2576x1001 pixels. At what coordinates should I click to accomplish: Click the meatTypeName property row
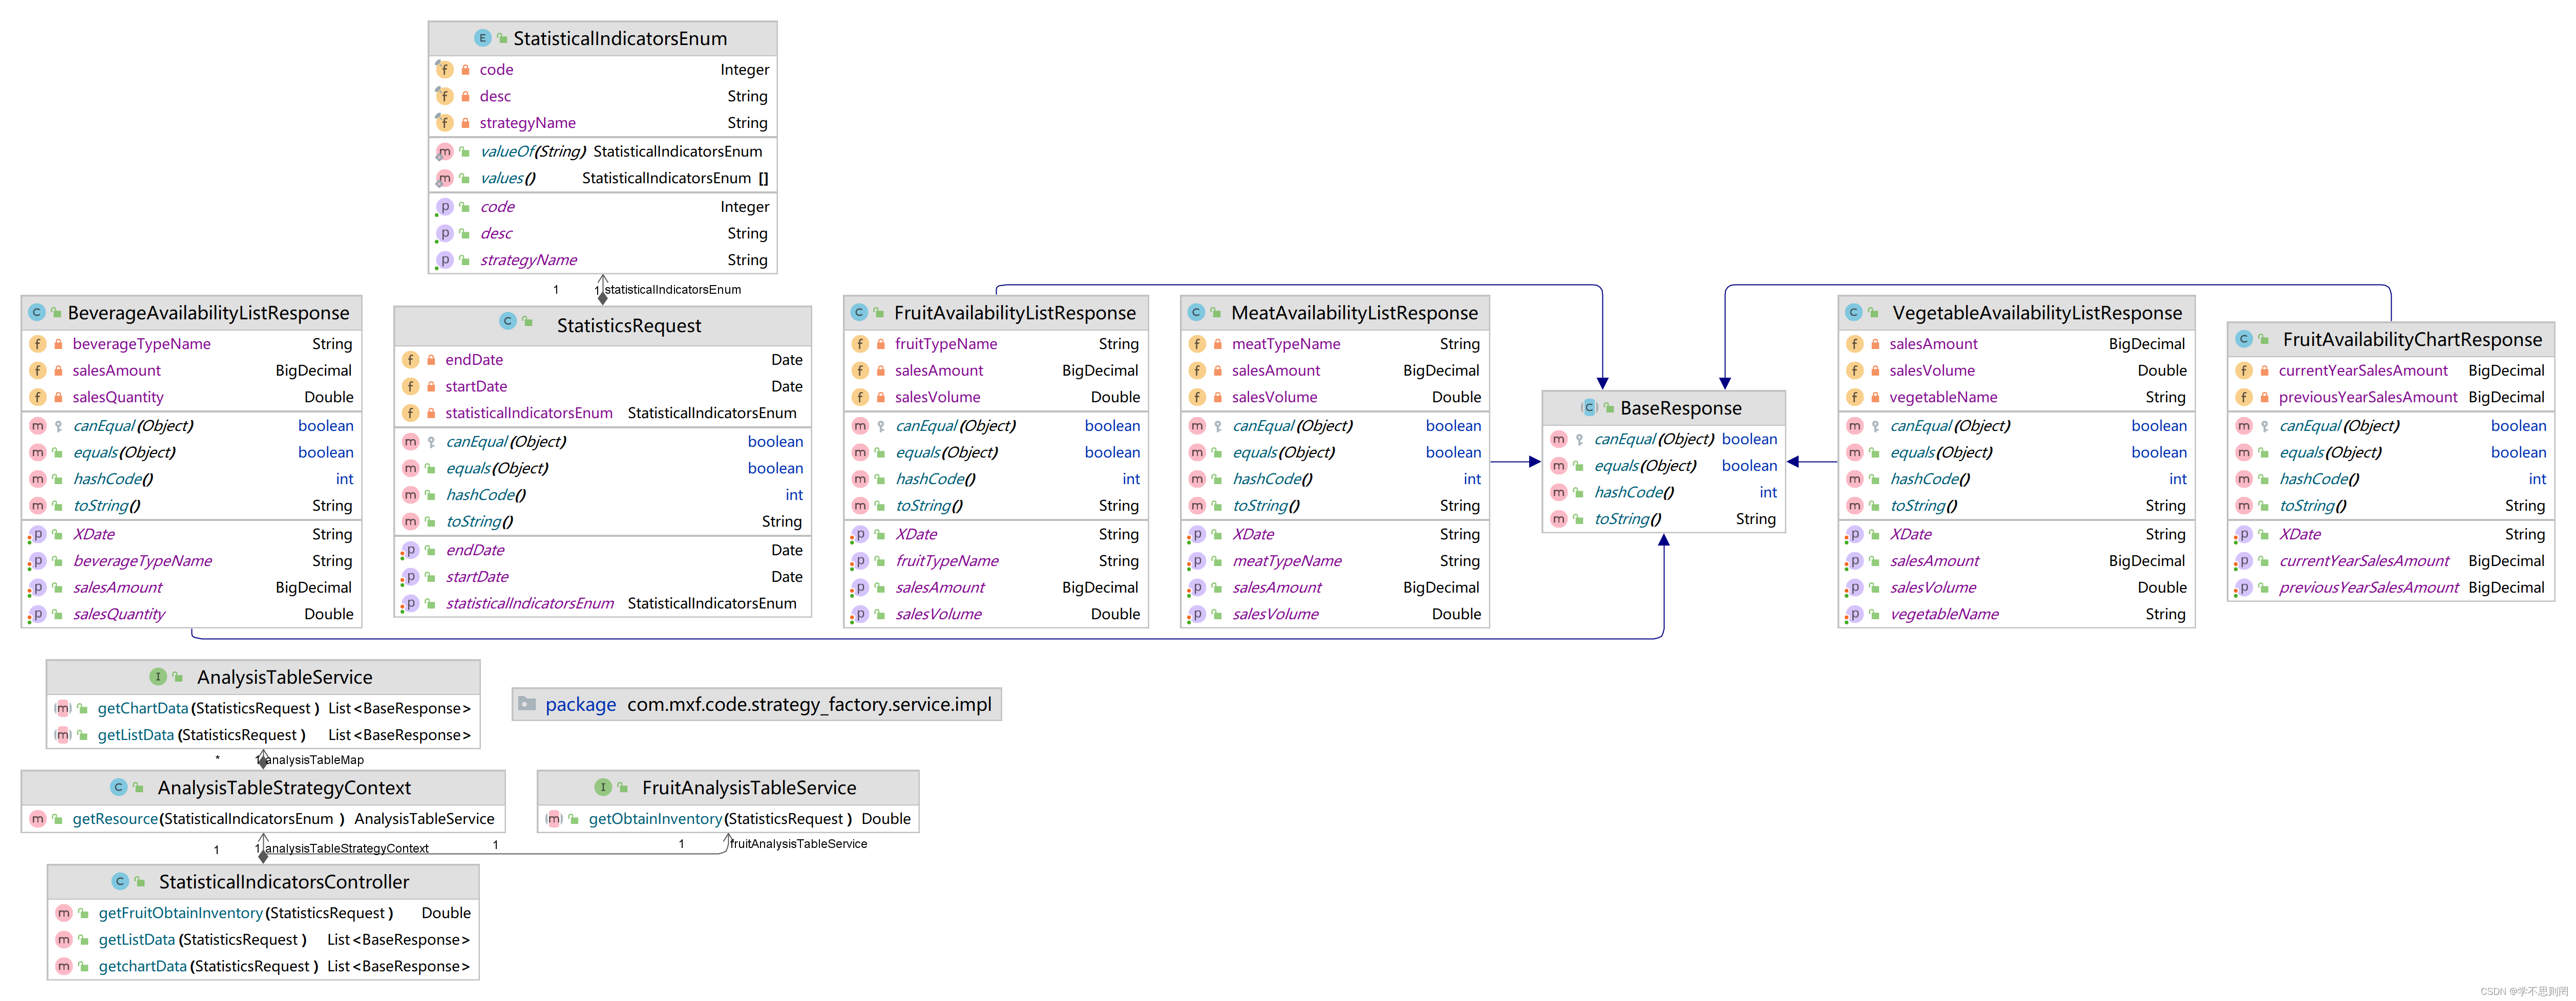pyautogui.click(x=1335, y=561)
